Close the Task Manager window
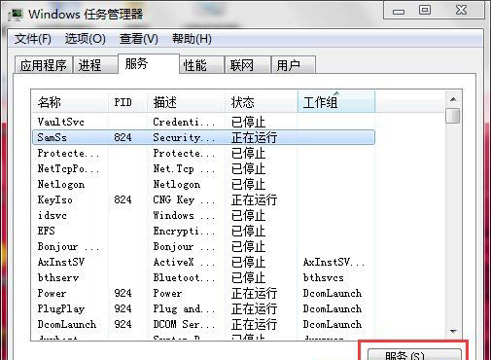The width and height of the screenshot is (491, 360). click(461, 11)
